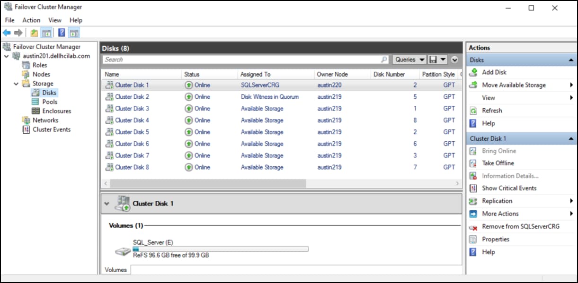Click the Take Offline action icon

(473, 163)
